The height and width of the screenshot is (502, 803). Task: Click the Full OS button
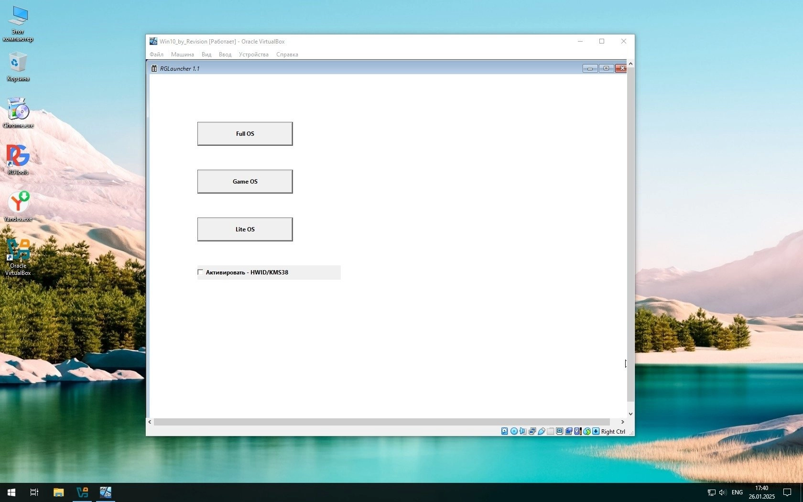click(245, 134)
